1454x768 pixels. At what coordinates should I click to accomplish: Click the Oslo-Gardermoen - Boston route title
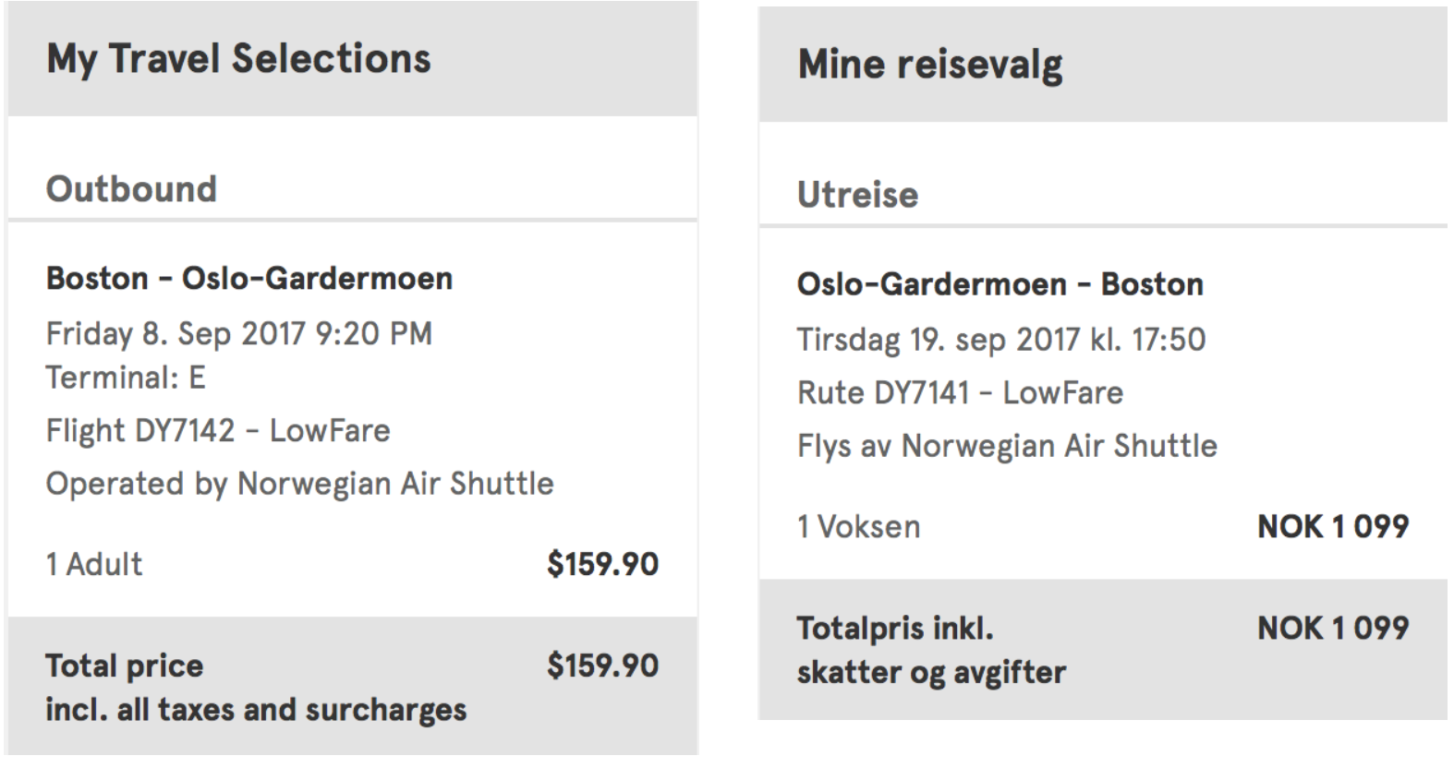[x=1000, y=284]
